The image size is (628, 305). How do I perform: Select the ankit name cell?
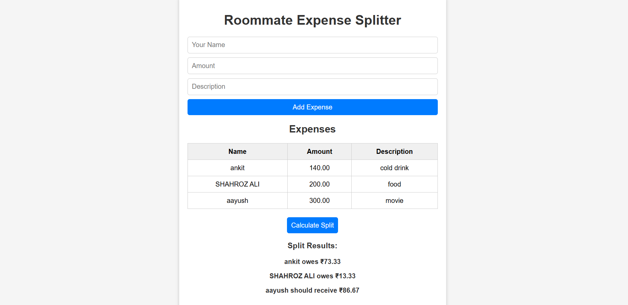(x=237, y=168)
